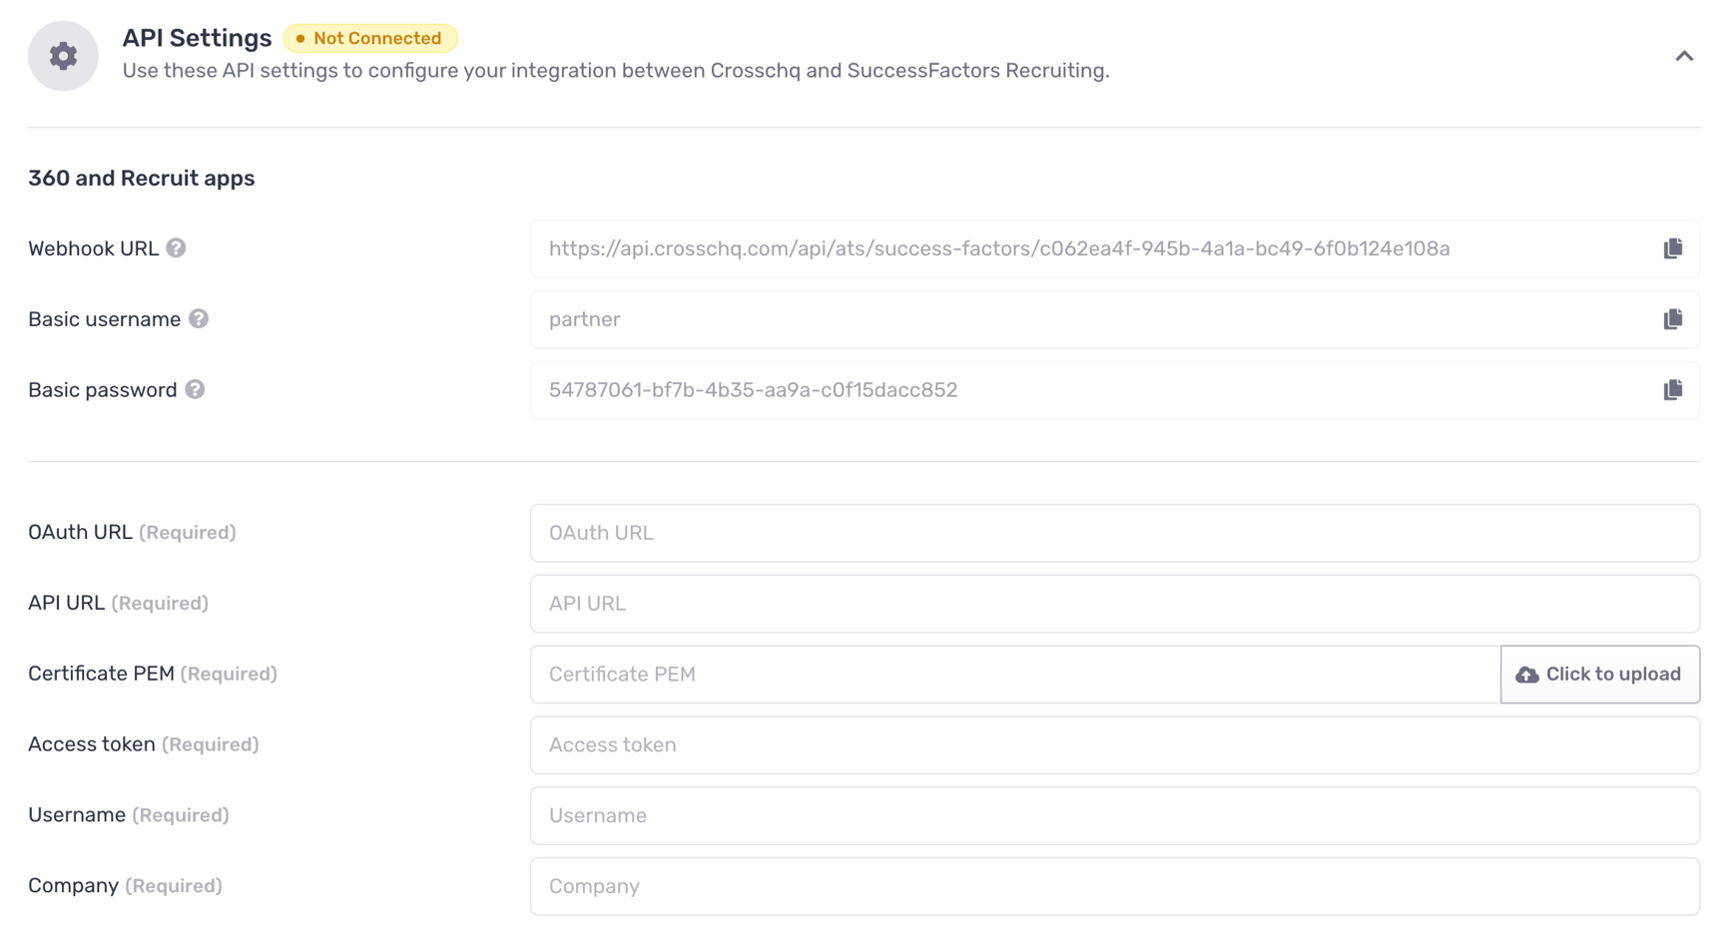Screen dimensions: 1717x938
Task: Copy the Webhook URL value
Action: (1672, 249)
